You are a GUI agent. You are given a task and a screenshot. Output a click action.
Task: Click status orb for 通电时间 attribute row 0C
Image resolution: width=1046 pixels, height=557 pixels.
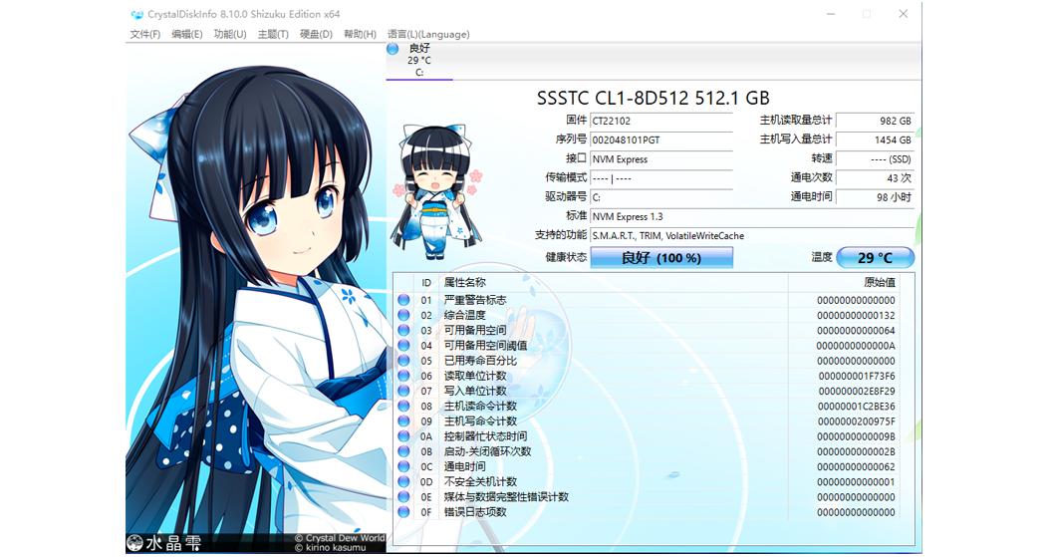403,467
